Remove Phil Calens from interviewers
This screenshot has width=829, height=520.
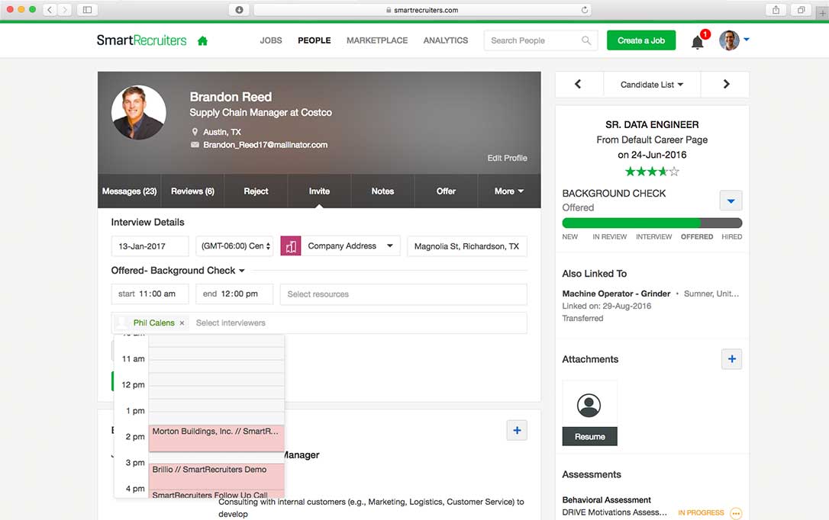pos(182,323)
